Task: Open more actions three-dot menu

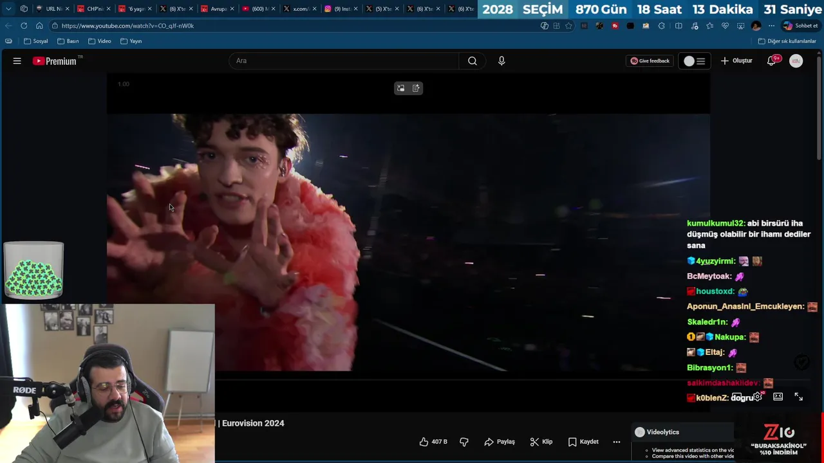Action: [x=617, y=442]
